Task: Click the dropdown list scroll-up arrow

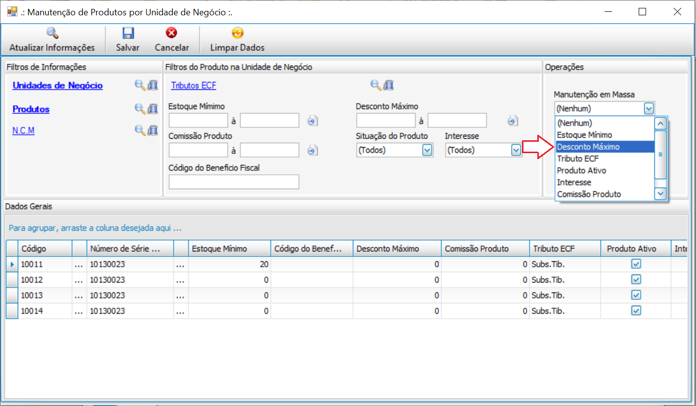Action: [660, 123]
